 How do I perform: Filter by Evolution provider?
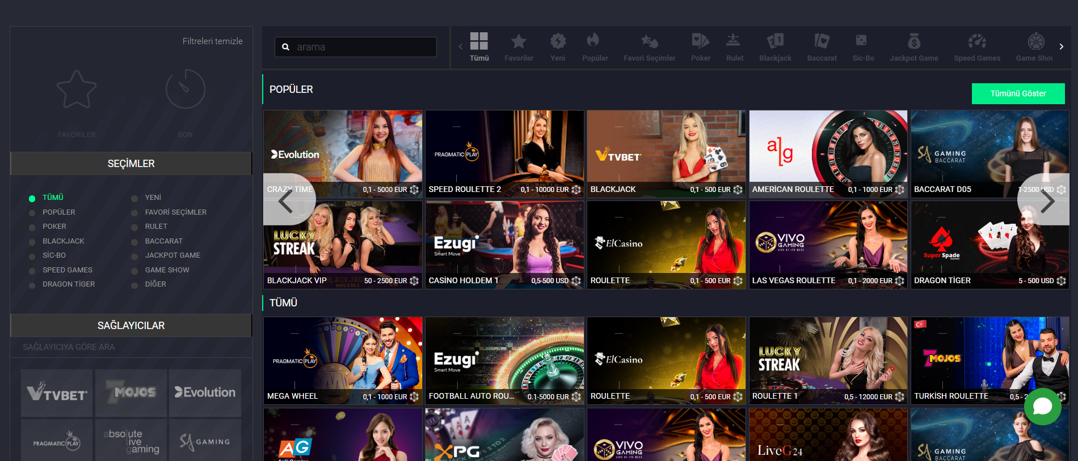point(205,392)
